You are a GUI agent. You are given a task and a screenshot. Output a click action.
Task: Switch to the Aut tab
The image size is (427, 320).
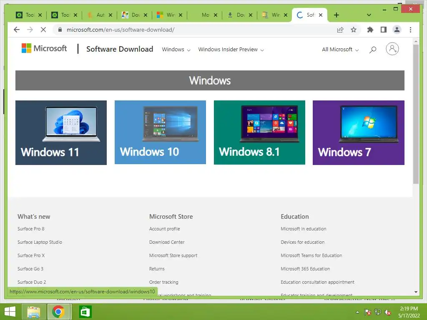click(96, 15)
